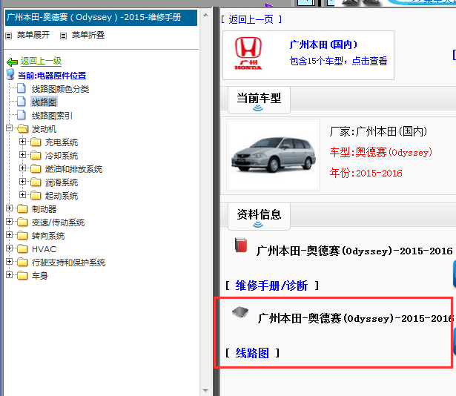Click the 菜单折叠 list icon
Image resolution: width=456 pixels, height=396 pixels.
coord(64,36)
